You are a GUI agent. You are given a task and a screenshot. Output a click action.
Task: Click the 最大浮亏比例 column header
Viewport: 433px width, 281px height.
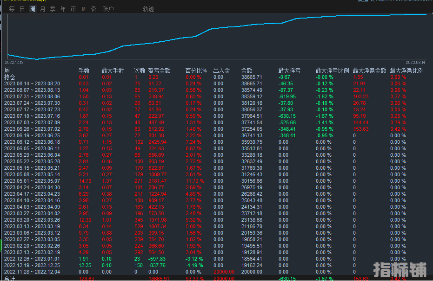[x=332, y=71]
